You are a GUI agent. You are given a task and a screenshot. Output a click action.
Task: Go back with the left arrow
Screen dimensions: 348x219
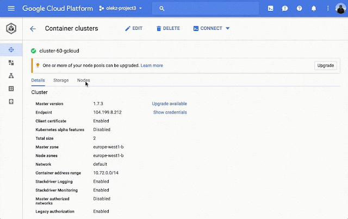tap(33, 29)
